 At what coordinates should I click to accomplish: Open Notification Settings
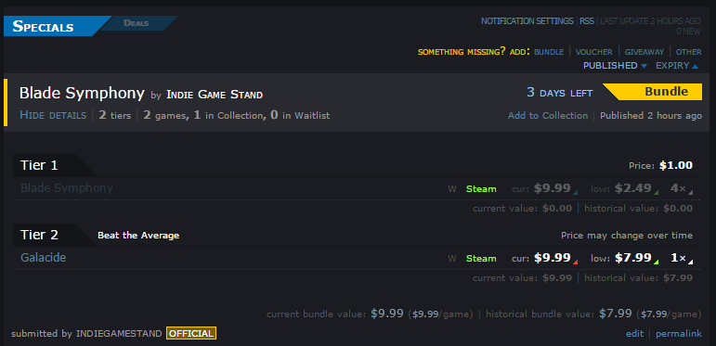(x=527, y=21)
